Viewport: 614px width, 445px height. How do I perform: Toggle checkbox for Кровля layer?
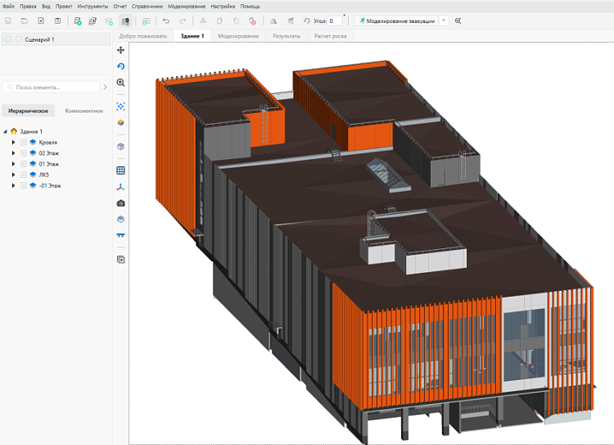(24, 142)
